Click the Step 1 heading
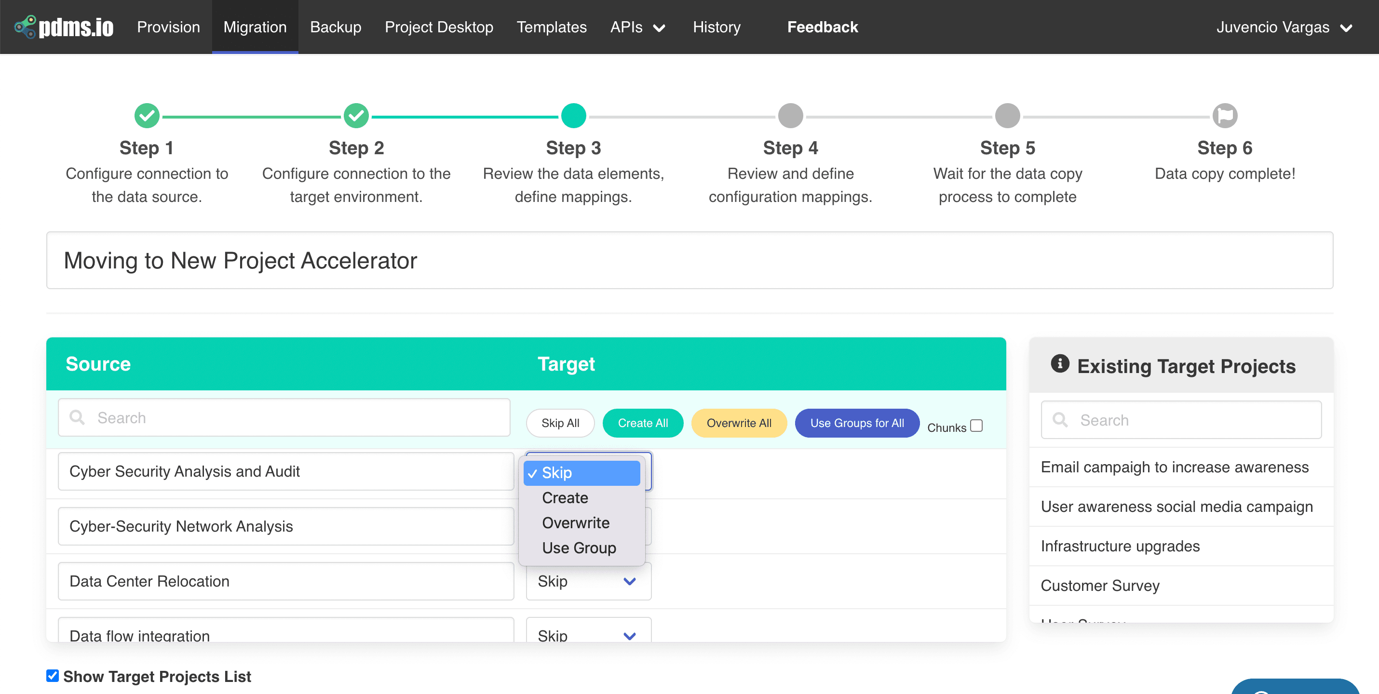Viewport: 1379px width, 694px height. (x=147, y=147)
